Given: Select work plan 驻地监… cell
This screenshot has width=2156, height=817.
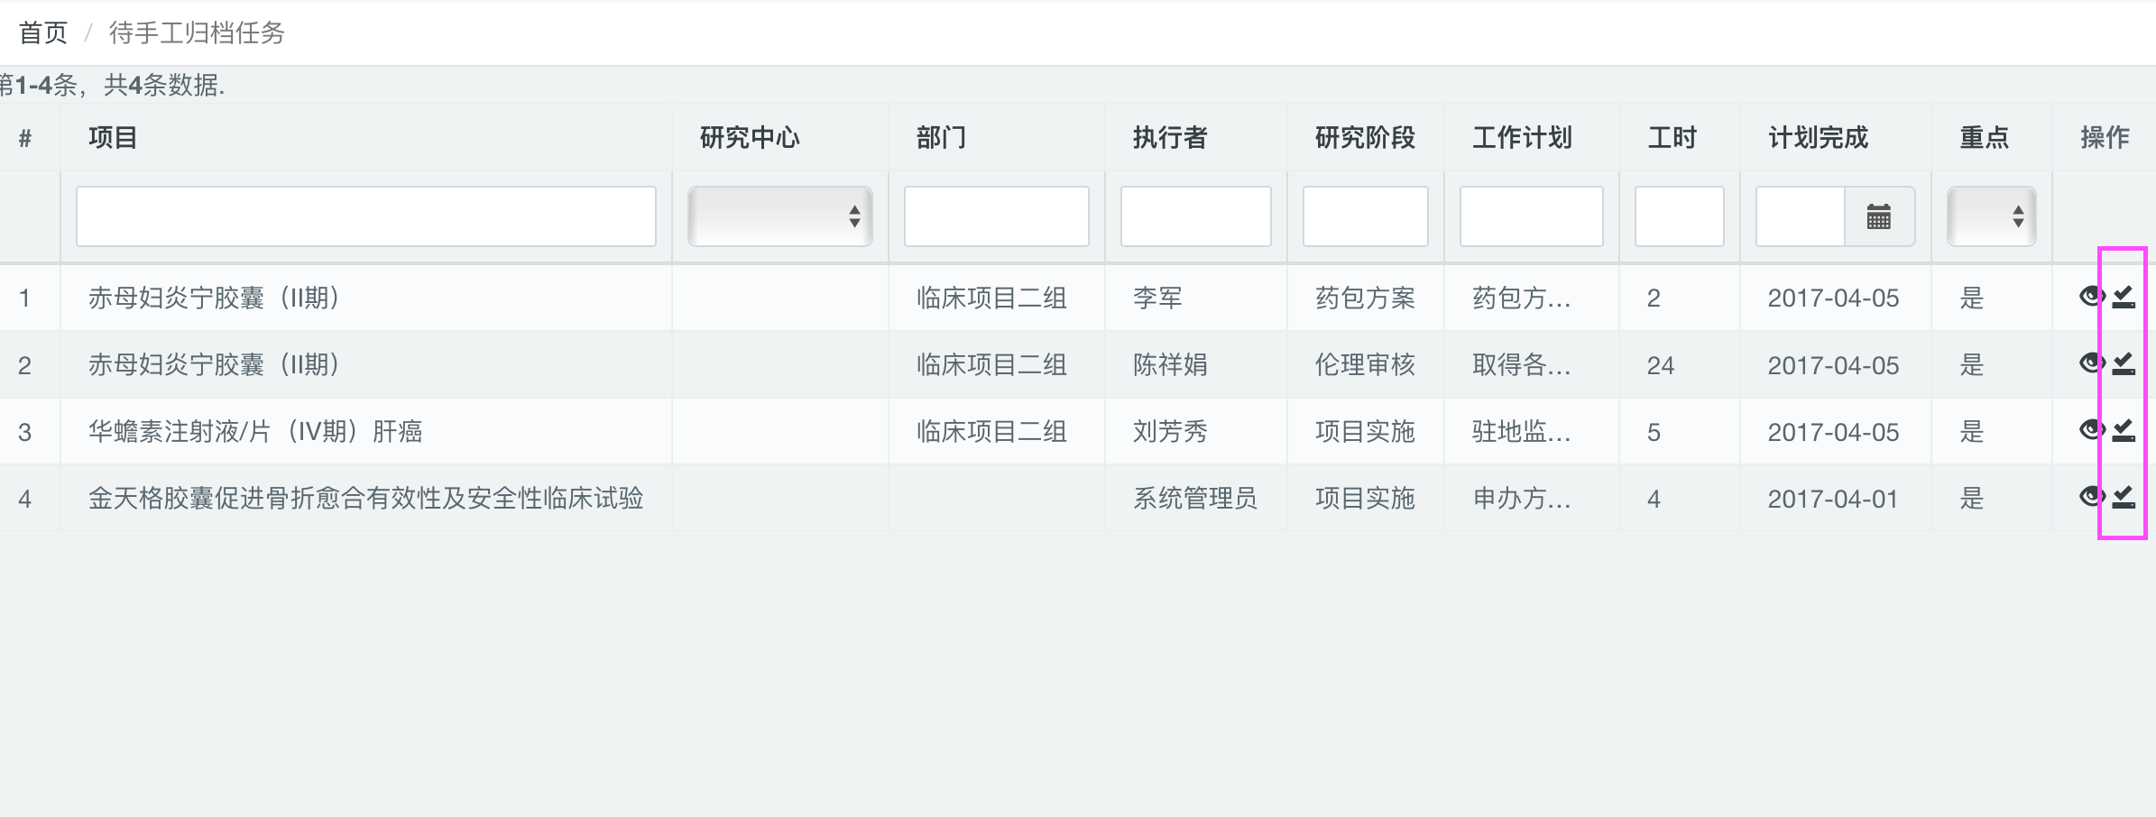Looking at the screenshot, I should tap(1522, 432).
